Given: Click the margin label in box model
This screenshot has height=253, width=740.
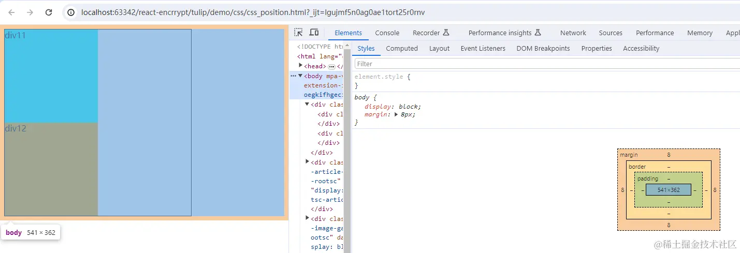Looking at the screenshot, I should 629,155.
